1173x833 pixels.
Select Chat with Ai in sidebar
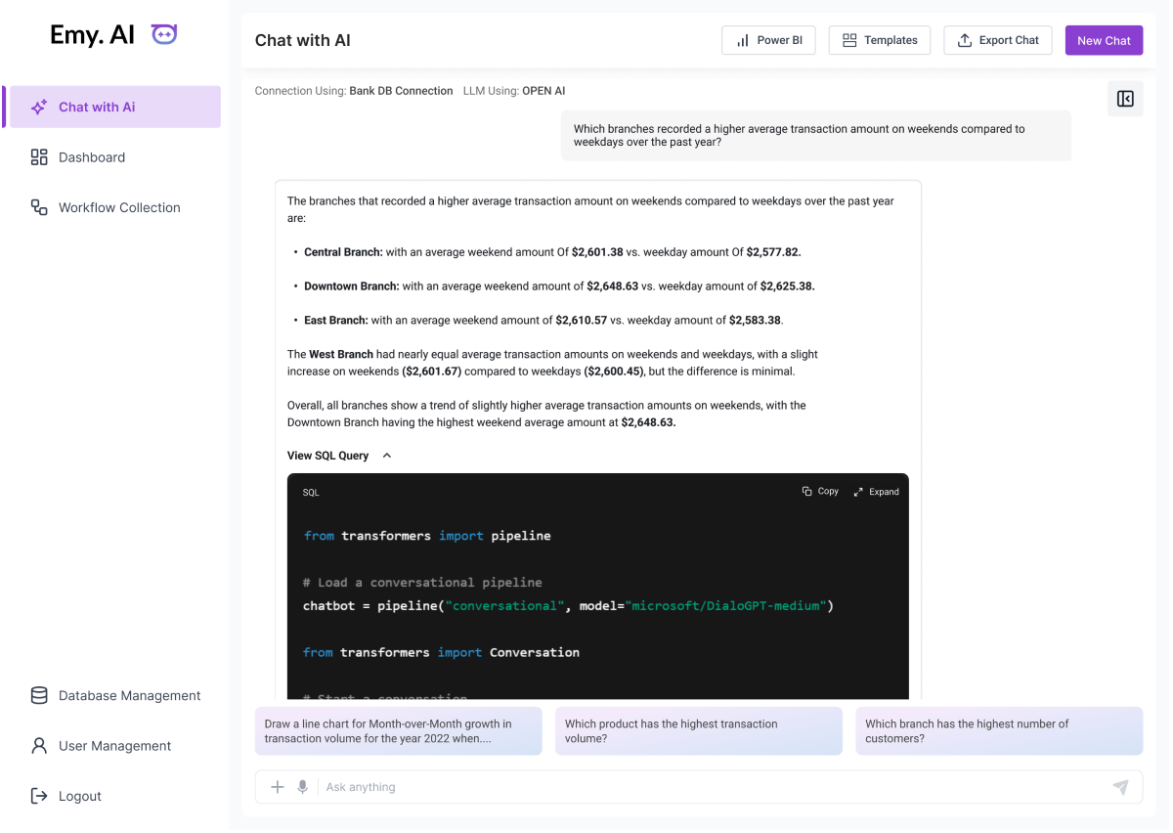coord(112,107)
